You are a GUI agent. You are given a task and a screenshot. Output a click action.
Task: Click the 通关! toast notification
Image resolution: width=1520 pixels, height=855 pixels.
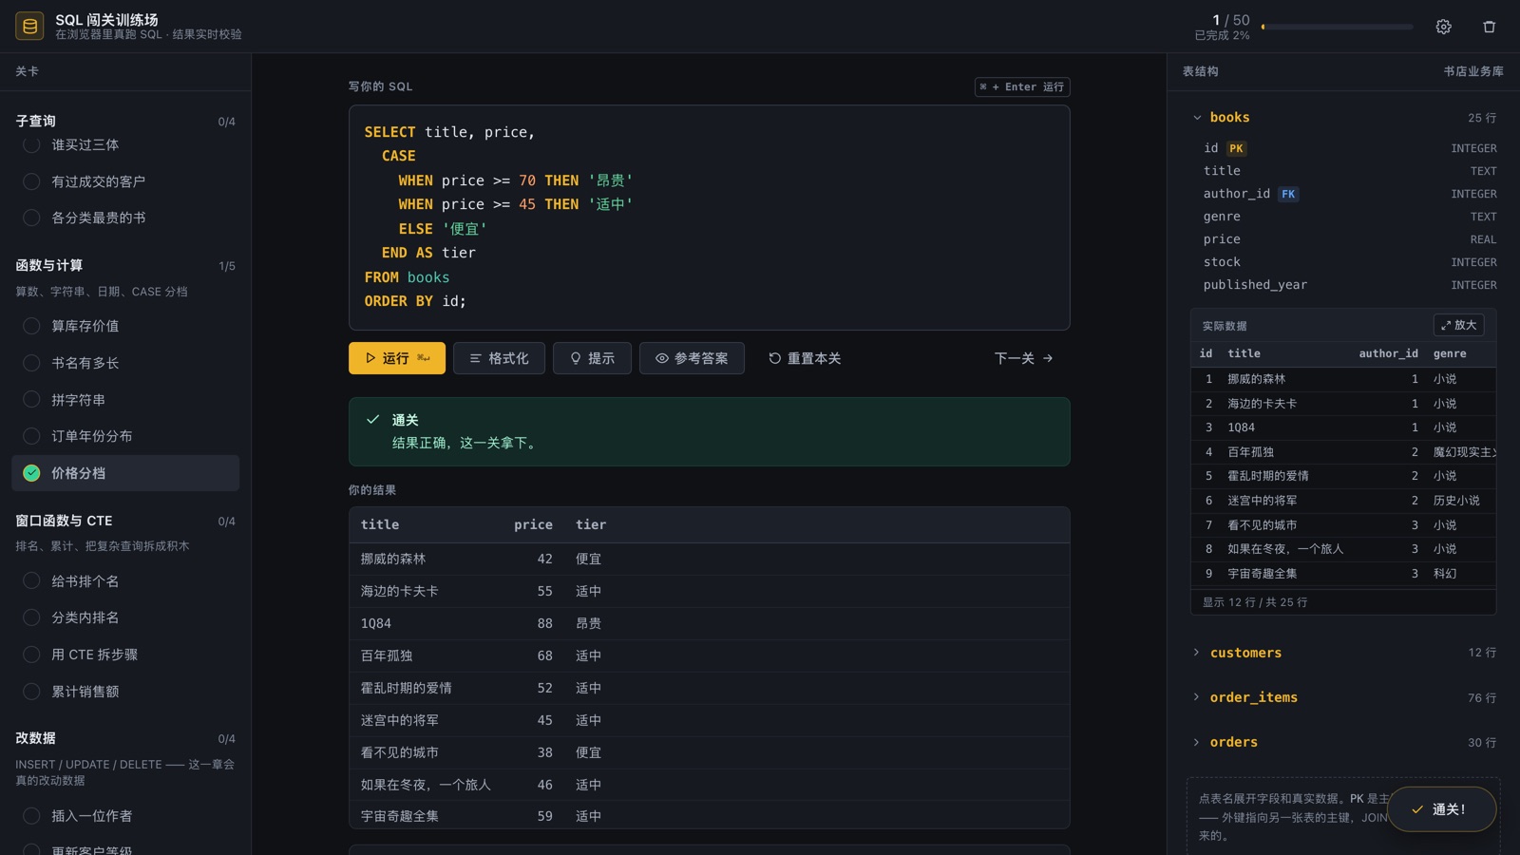point(1441,809)
